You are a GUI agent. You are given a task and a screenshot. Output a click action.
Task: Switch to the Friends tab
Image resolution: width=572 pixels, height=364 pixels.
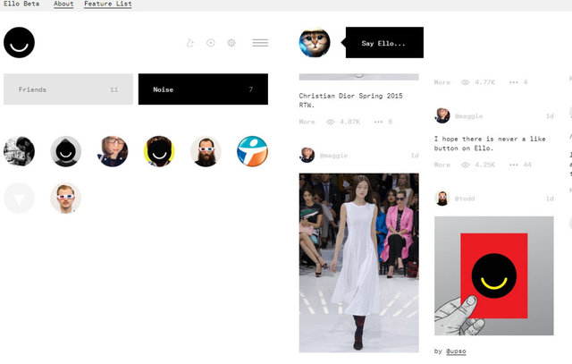pyautogui.click(x=68, y=89)
